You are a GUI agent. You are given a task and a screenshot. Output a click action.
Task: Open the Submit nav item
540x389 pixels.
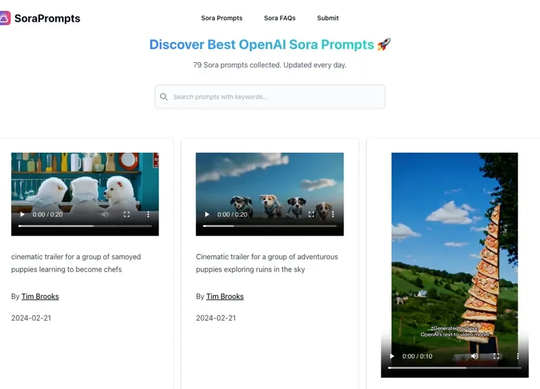328,18
